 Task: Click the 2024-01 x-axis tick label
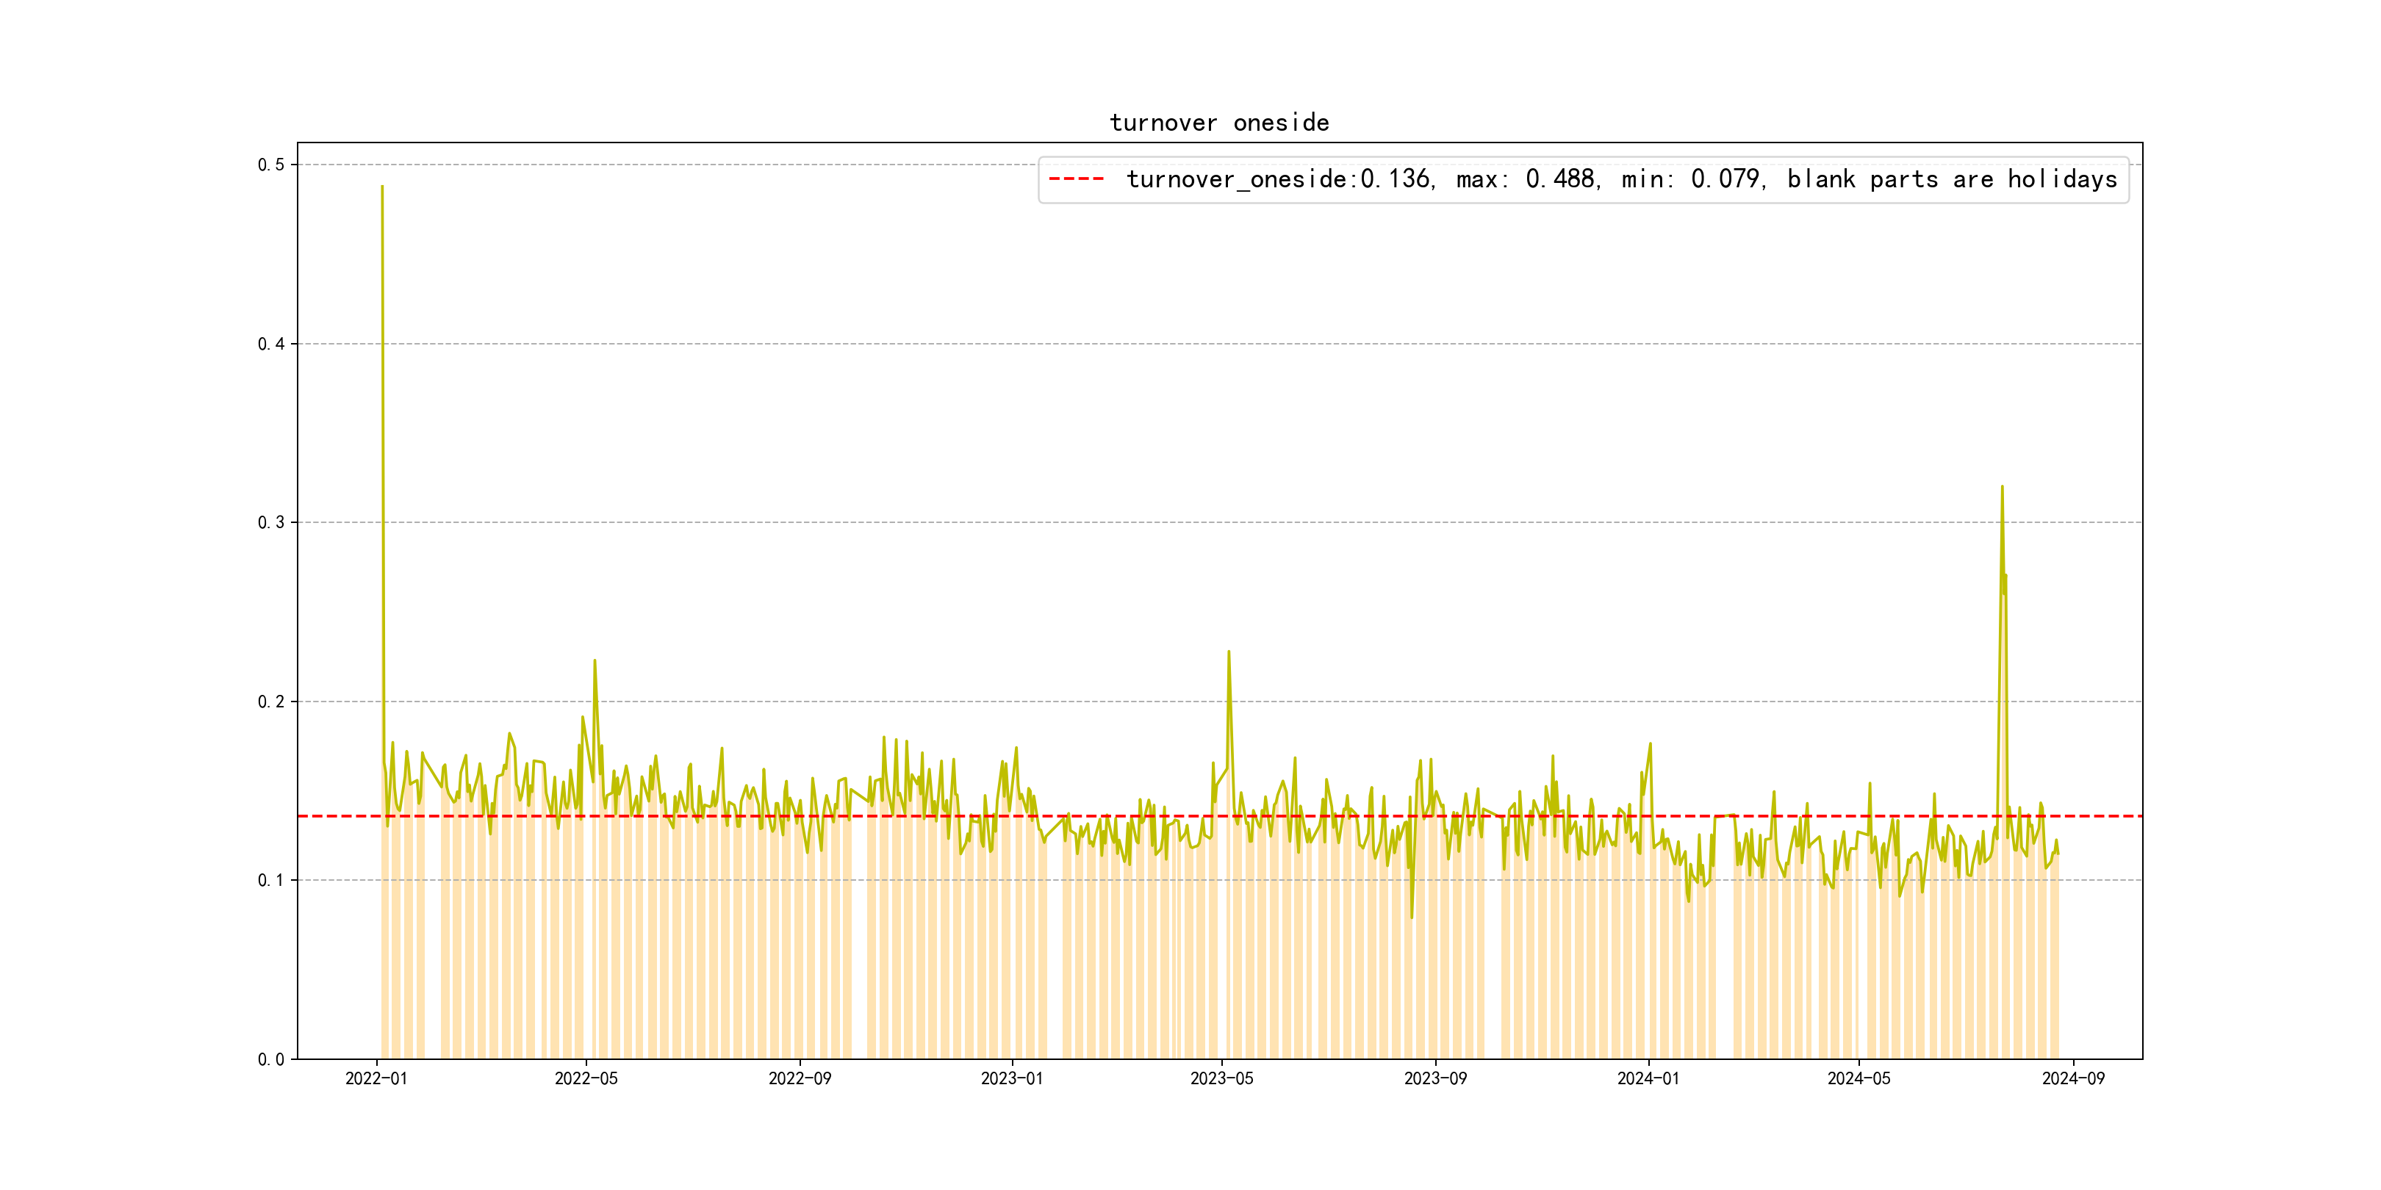[1648, 1078]
